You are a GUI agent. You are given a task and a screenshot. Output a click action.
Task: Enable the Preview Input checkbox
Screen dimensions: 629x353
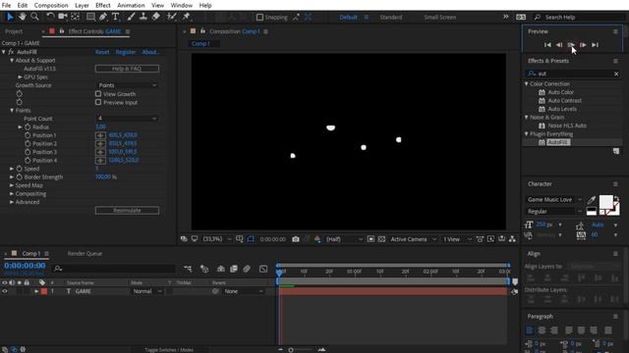98,102
